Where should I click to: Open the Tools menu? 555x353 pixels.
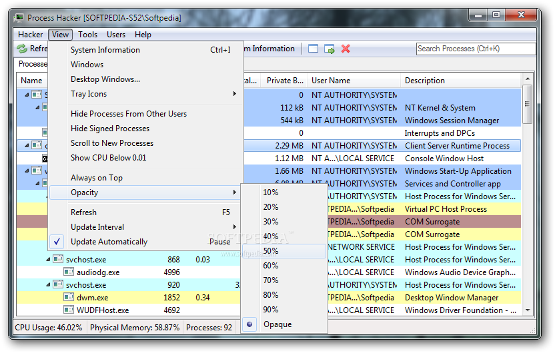(88, 35)
